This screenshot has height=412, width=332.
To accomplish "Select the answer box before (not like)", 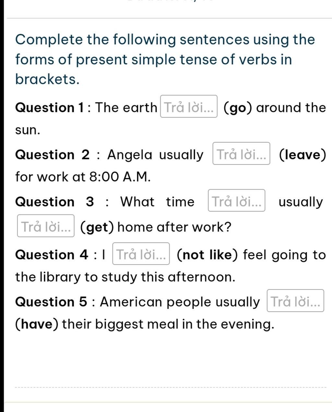I will [141, 254].
